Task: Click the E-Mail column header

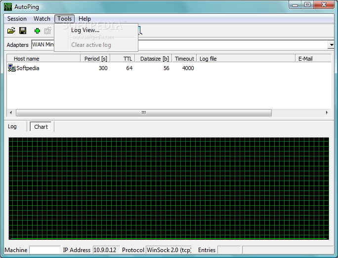Action: click(x=313, y=59)
